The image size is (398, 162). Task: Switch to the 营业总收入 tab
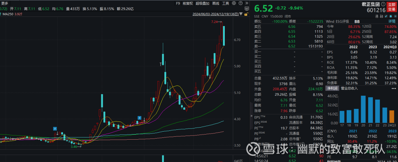click(x=349, y=88)
